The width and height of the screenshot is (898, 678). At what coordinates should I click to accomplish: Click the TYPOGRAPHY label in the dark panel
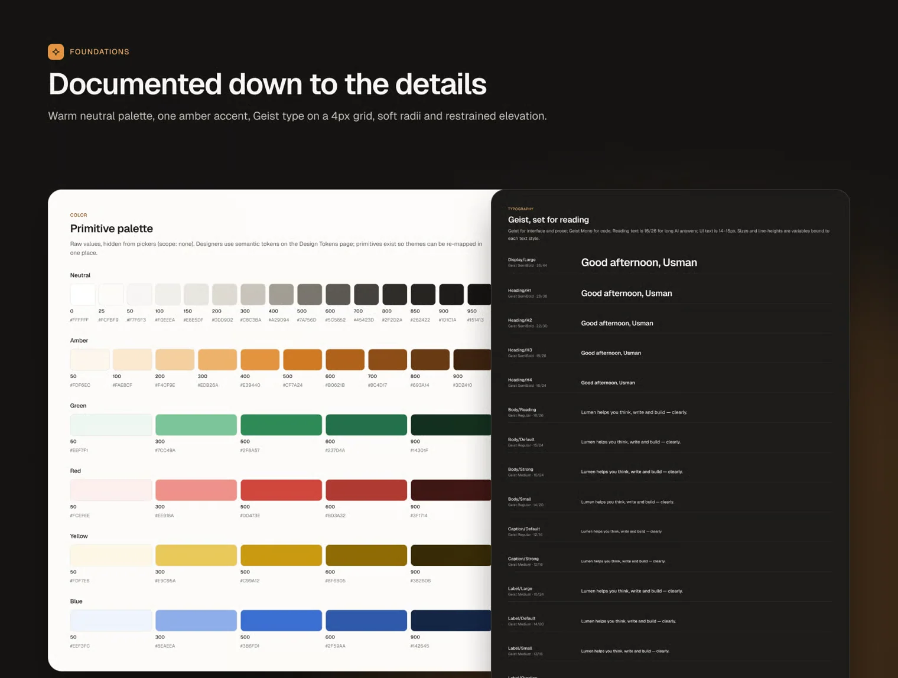(x=520, y=208)
